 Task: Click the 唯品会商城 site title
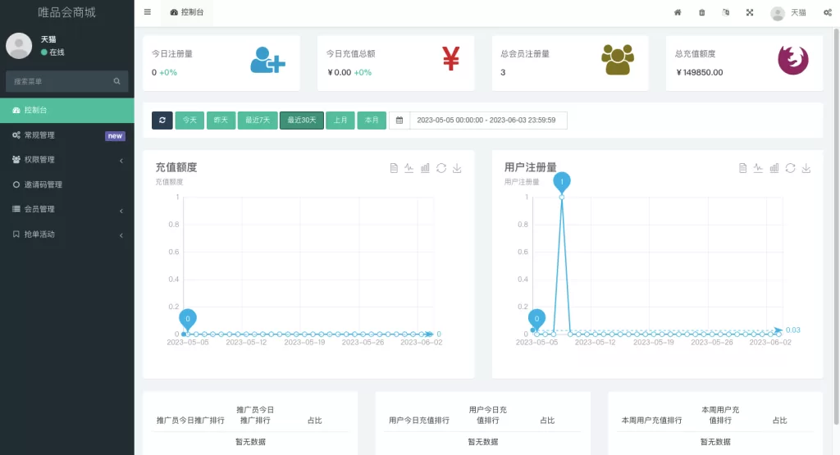(x=67, y=12)
